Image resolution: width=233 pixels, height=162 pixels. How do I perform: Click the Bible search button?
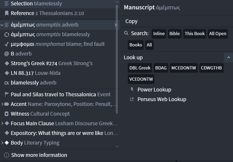pyautogui.click(x=175, y=34)
